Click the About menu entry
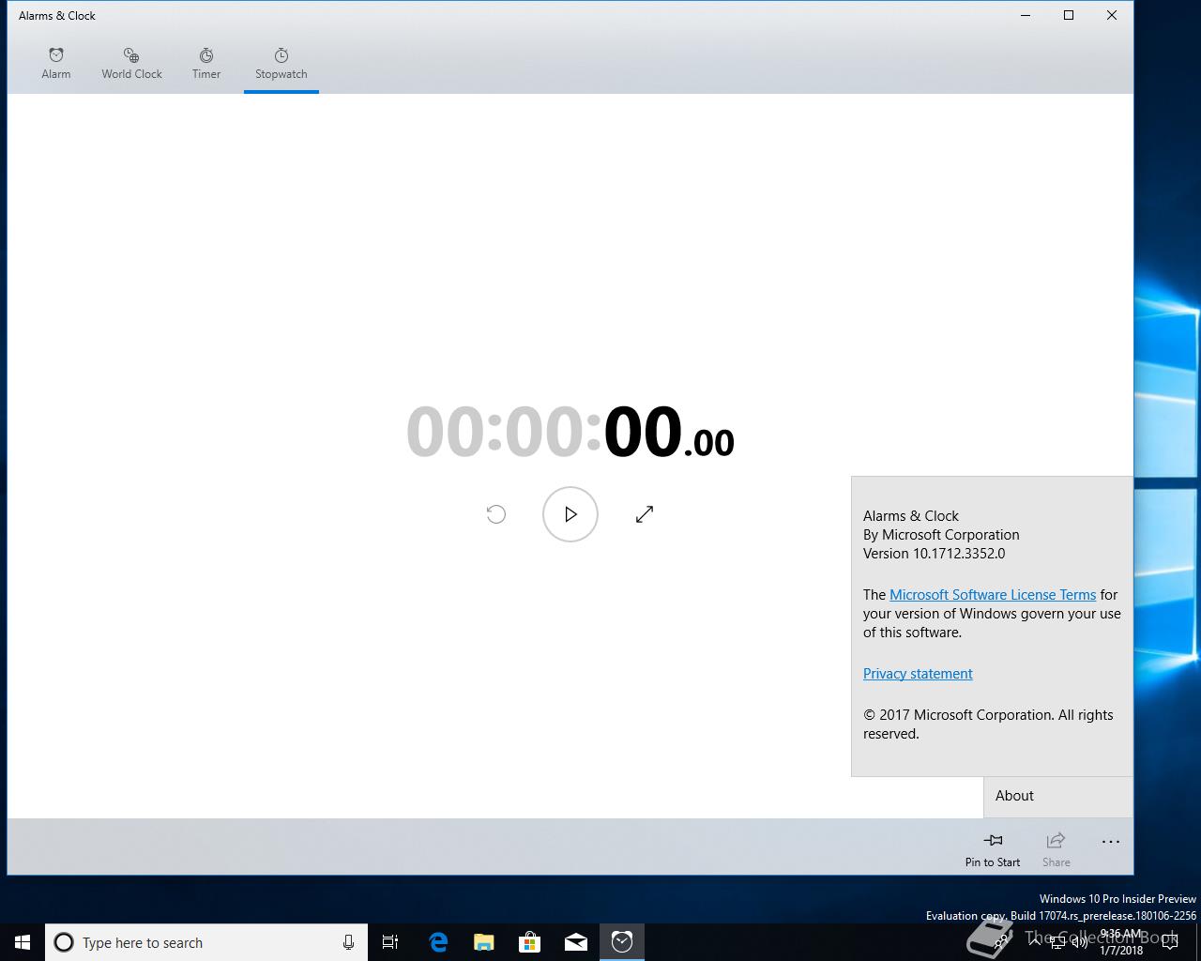1201x961 pixels. (1058, 796)
